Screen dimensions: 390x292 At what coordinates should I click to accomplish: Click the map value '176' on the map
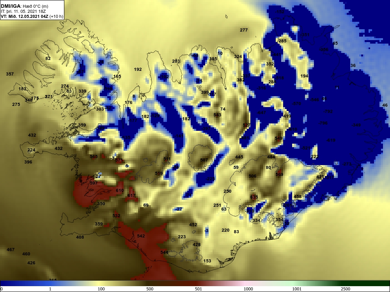(x=128, y=102)
